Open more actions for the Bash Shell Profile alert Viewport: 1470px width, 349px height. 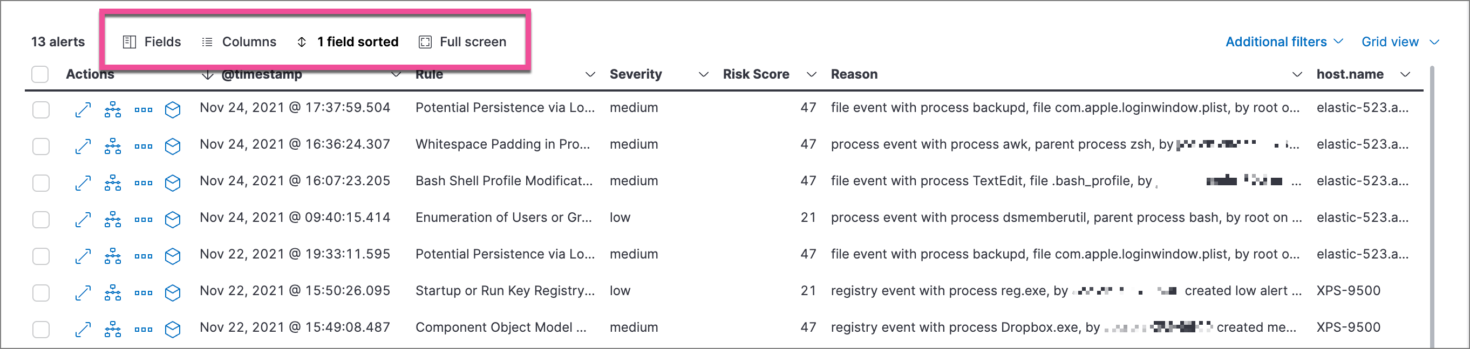pyautogui.click(x=143, y=182)
